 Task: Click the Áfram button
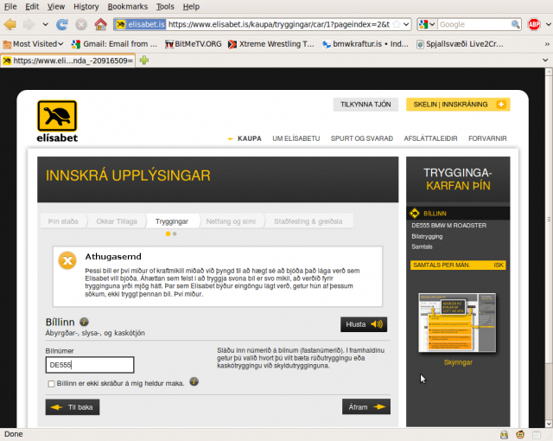(365, 406)
